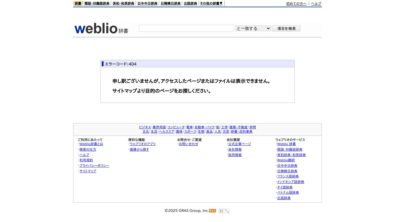Go to 船 category
The image size is (395, 222).
[218, 127]
